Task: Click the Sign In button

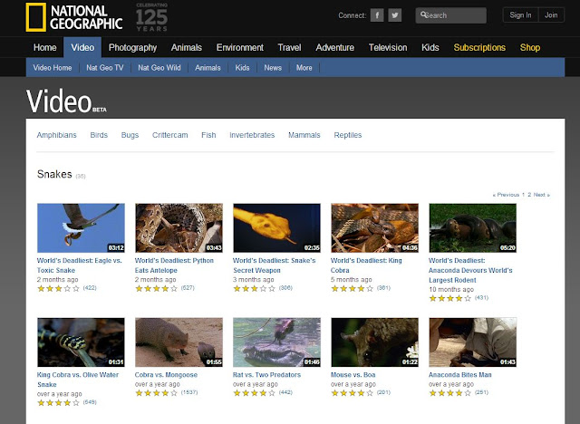Action: point(520,15)
